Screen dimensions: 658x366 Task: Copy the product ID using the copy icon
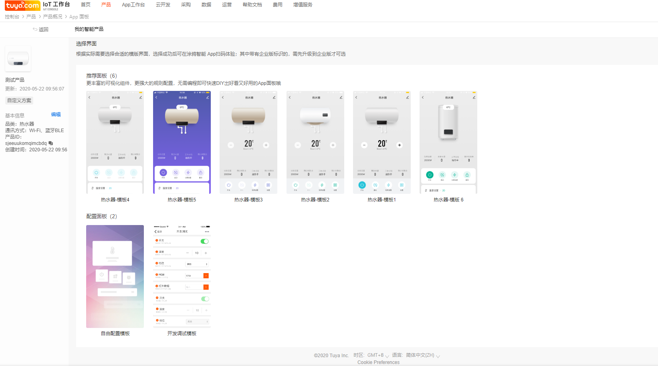[x=51, y=143]
